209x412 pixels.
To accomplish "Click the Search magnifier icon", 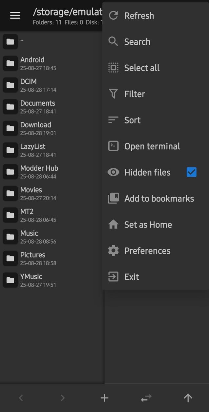I will pos(113,42).
